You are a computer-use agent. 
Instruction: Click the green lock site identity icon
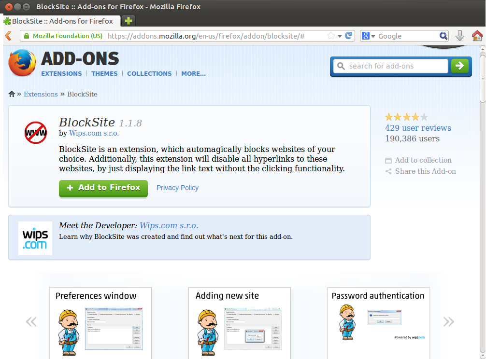tap(27, 36)
